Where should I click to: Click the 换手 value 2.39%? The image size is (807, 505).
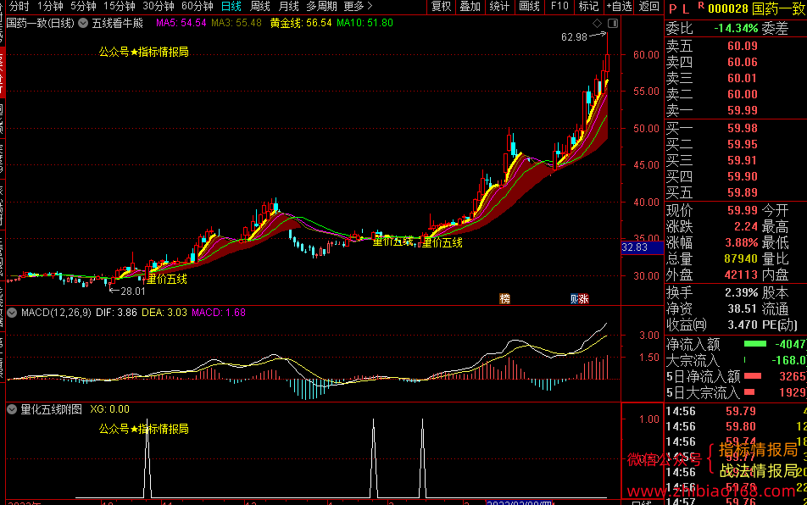[742, 292]
